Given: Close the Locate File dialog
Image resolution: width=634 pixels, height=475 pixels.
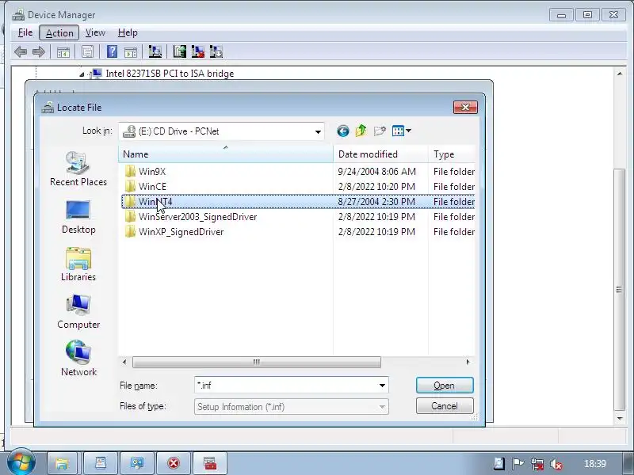Looking at the screenshot, I should point(465,107).
